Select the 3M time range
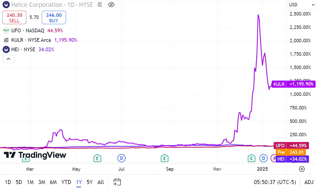316x189 pixels. click(42, 182)
